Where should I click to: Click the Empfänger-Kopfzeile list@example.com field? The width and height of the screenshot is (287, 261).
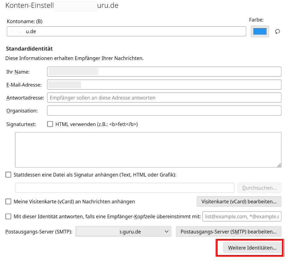[242, 216]
